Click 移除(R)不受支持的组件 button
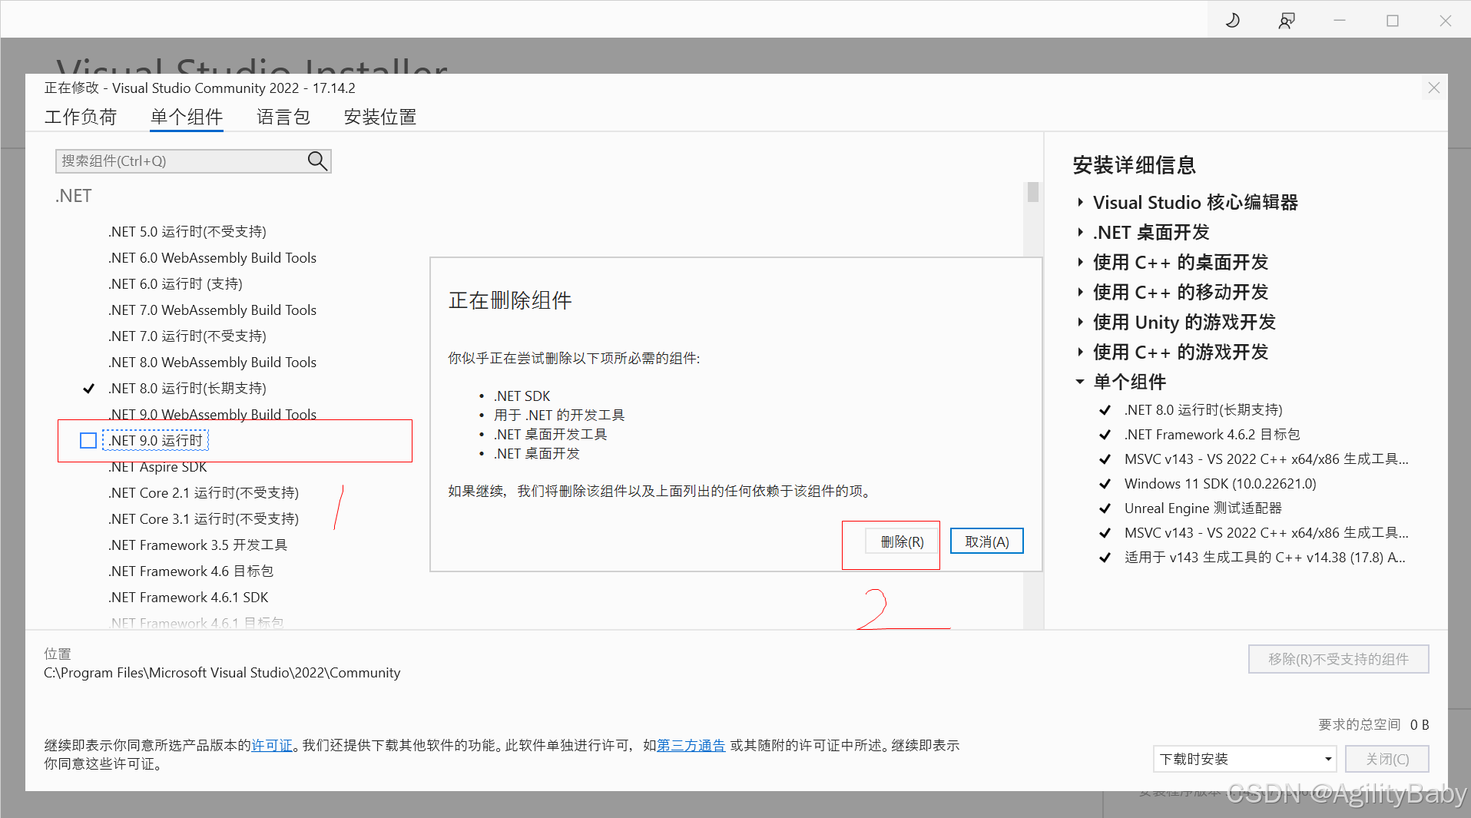Image resolution: width=1471 pixels, height=818 pixels. 1338,659
